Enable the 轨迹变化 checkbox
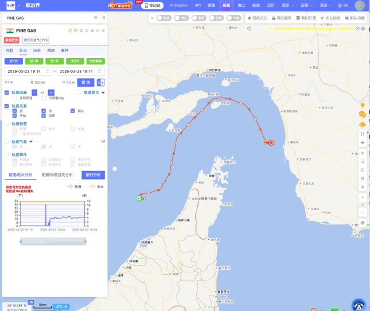 click(79, 92)
